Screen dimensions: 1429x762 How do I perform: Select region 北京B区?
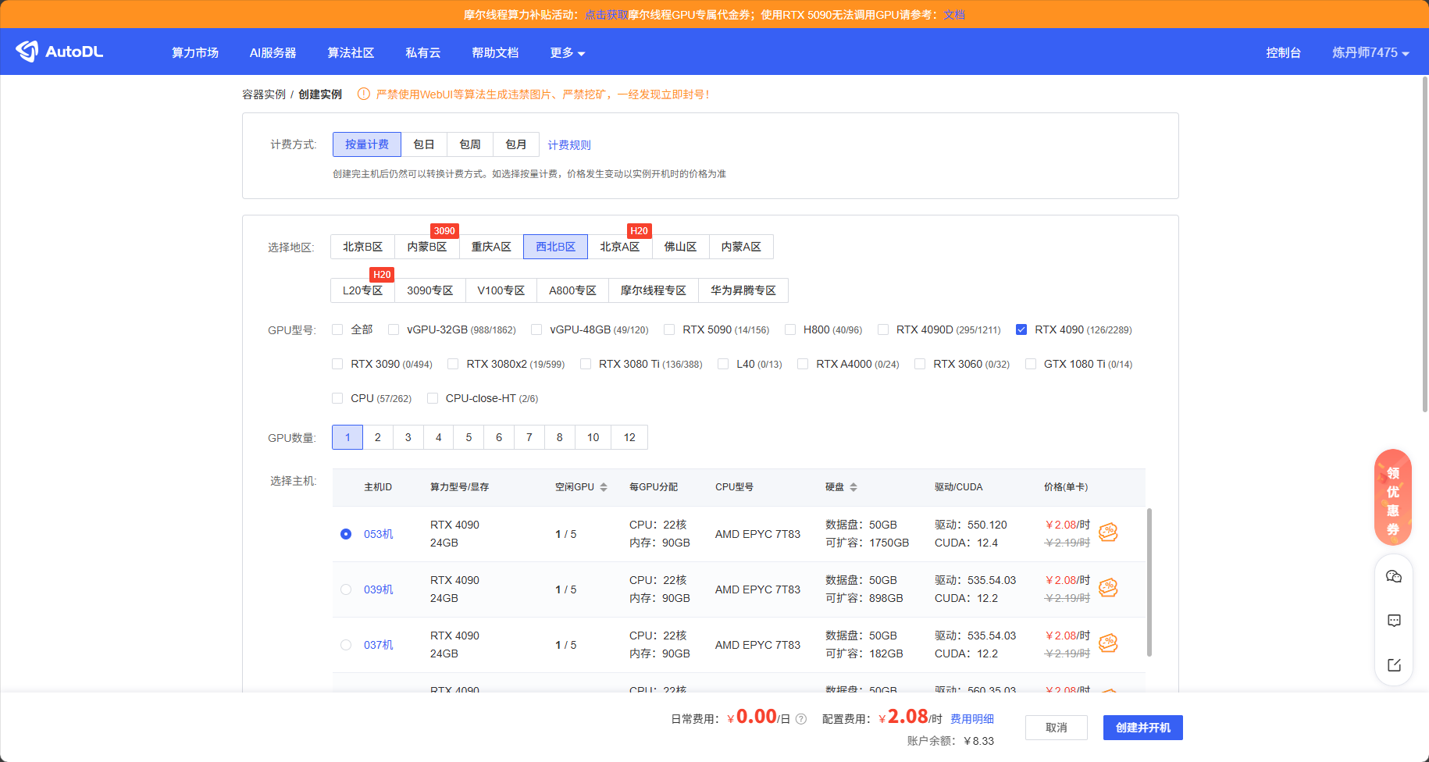coord(363,247)
